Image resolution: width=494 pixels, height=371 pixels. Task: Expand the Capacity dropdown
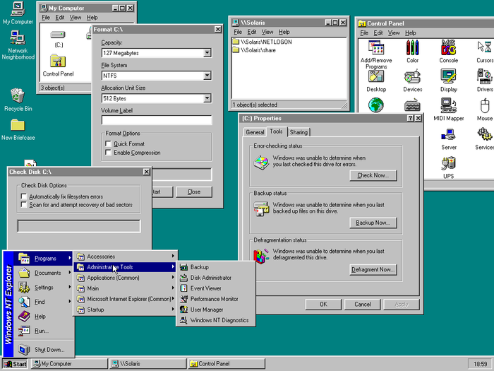(207, 53)
